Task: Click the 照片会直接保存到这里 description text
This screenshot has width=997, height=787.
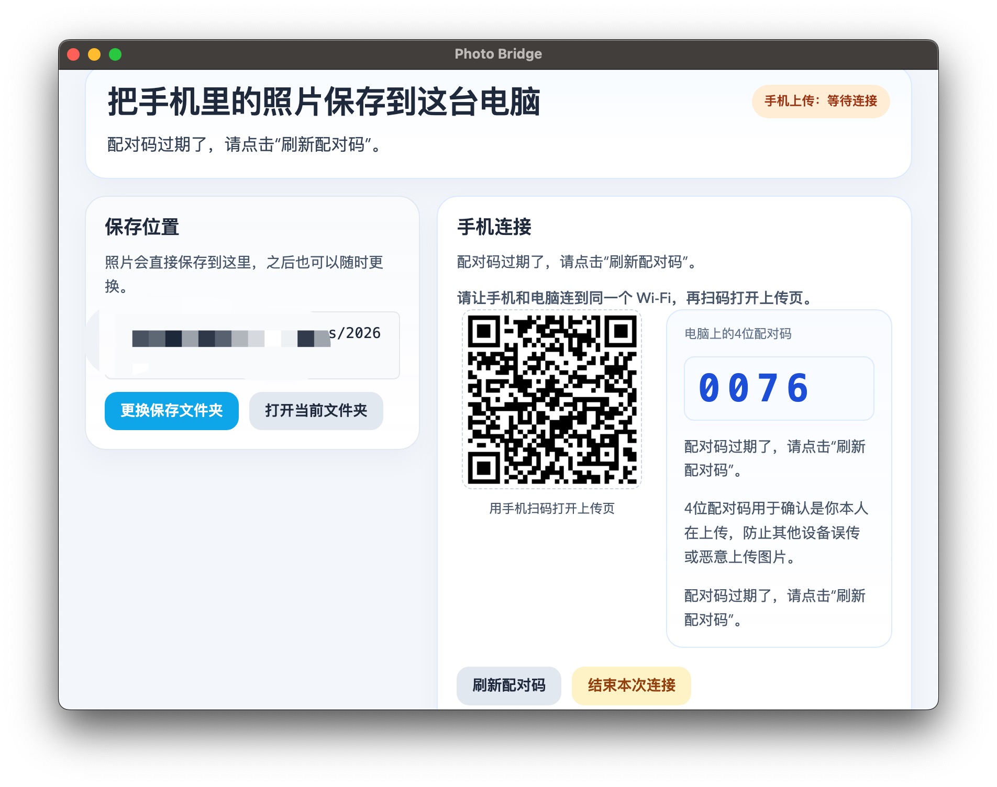Action: pyautogui.click(x=244, y=274)
